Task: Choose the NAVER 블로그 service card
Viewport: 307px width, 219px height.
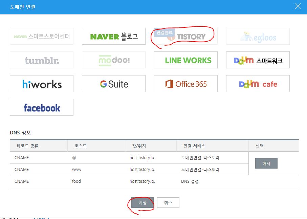Action: 113,36
